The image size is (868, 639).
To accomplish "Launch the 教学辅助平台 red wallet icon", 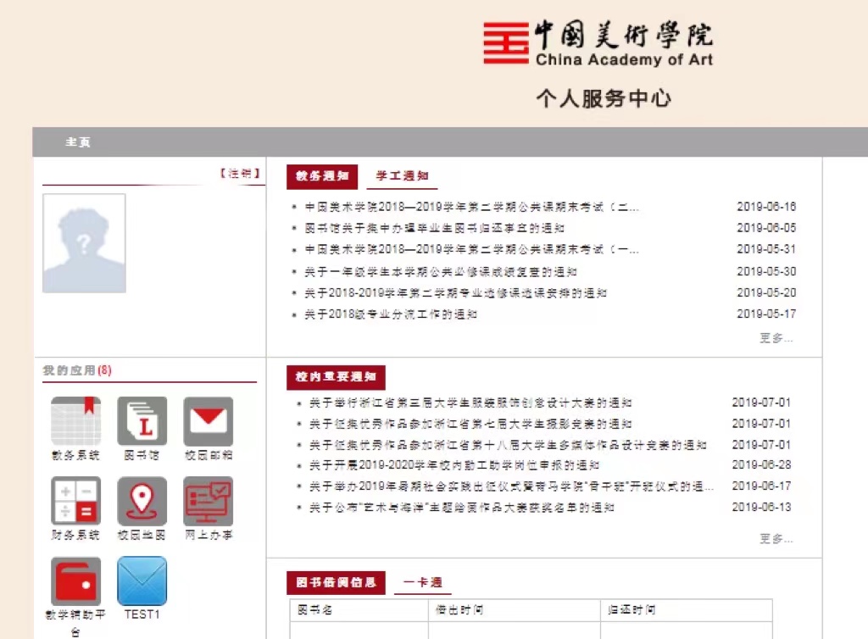I will [x=75, y=581].
